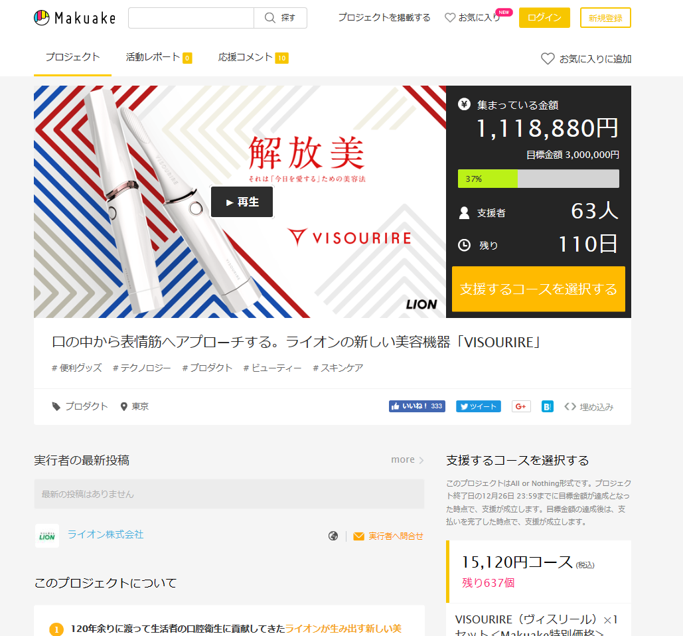Click the 東京 location pin
Screen dimensions: 683x636
(123, 406)
